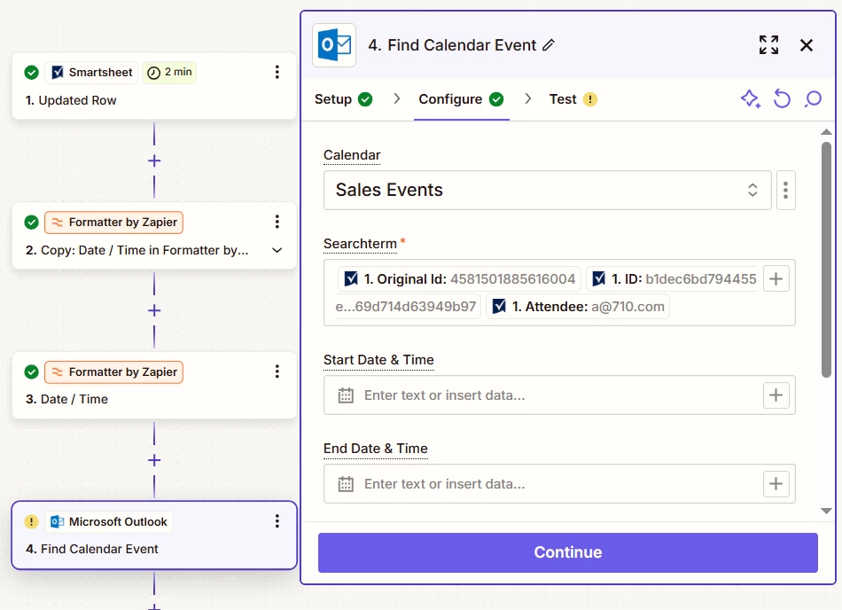Open three-dot menu on step 3 Date / Time
Image resolution: width=842 pixels, height=610 pixels.
pos(277,371)
